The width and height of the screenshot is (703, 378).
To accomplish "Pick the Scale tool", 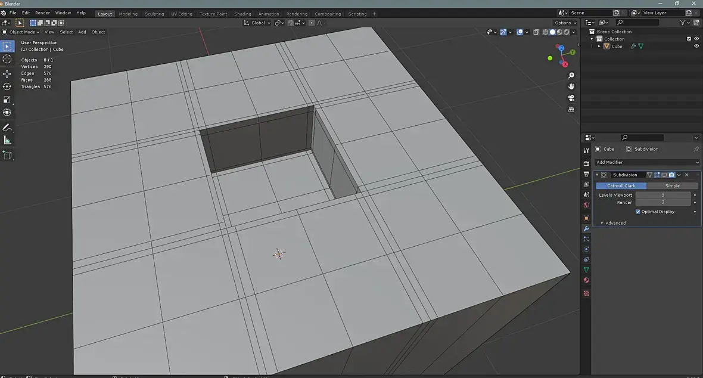I will tap(7, 100).
